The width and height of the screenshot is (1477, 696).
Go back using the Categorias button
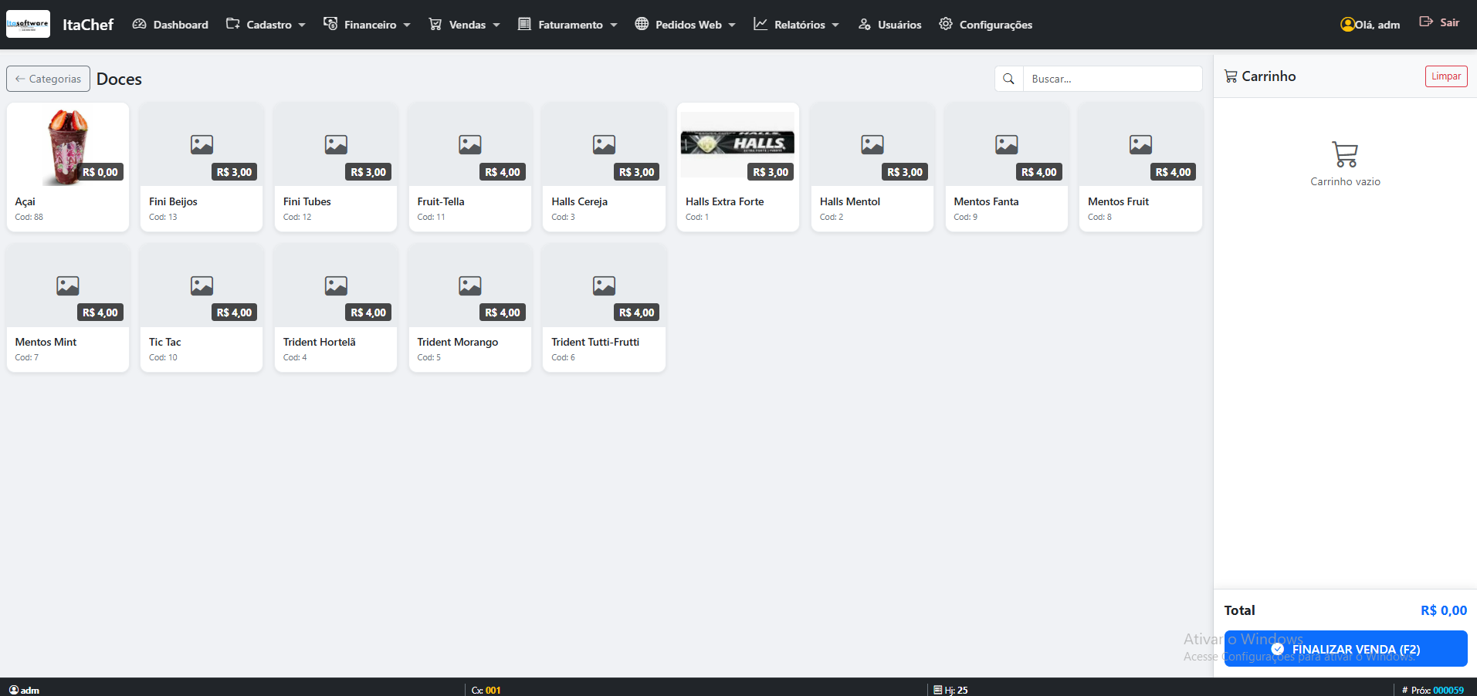click(x=48, y=79)
